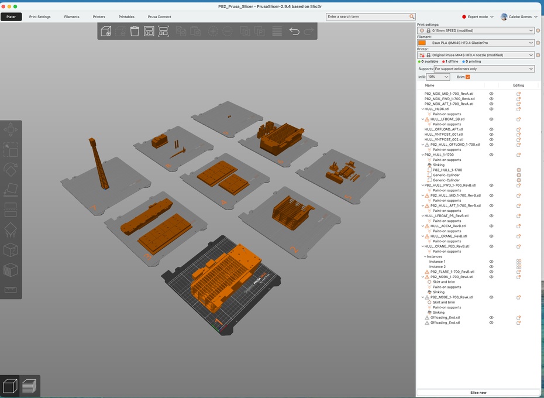
Task: Select the Rotate gizmo tool
Action: [11, 170]
